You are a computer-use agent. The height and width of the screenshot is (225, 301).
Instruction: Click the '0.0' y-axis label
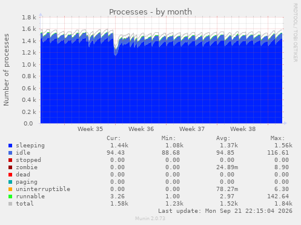point(28,124)
